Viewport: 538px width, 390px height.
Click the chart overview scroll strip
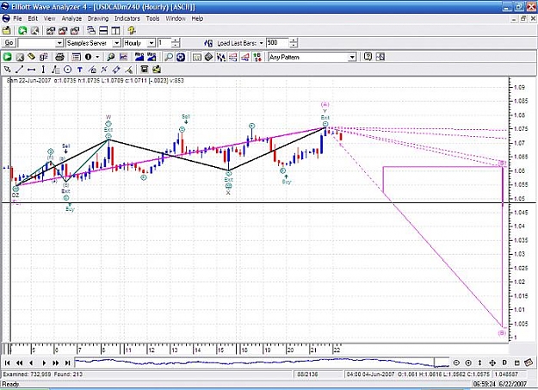click(x=262, y=362)
